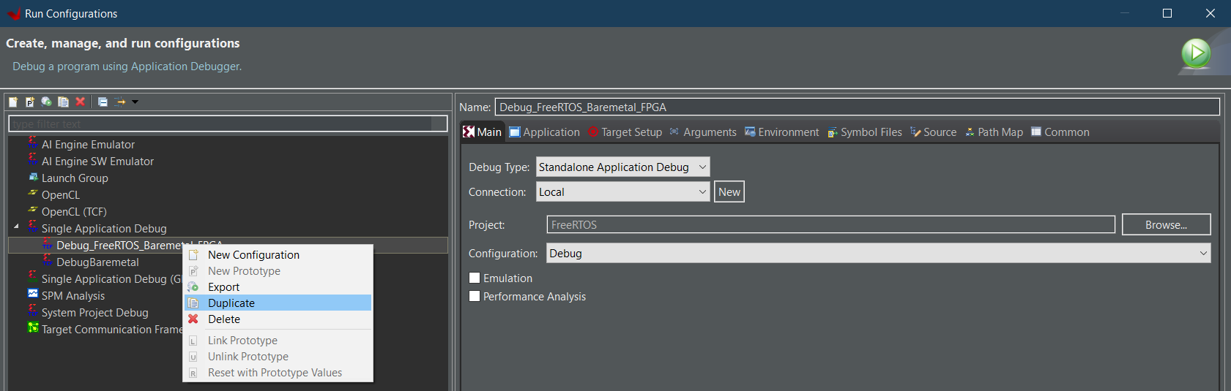Click Collapse All toolbar icon
This screenshot has width=1231, height=391.
(x=103, y=102)
